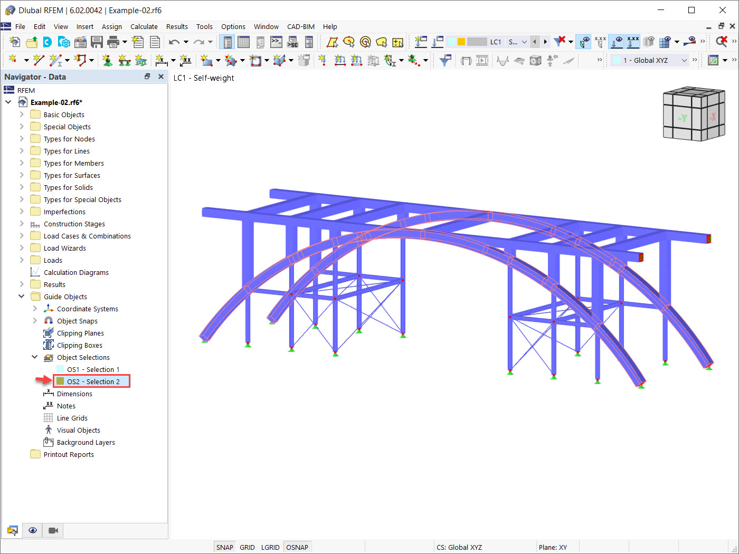Click the OS2 olive color swatch

pos(60,381)
